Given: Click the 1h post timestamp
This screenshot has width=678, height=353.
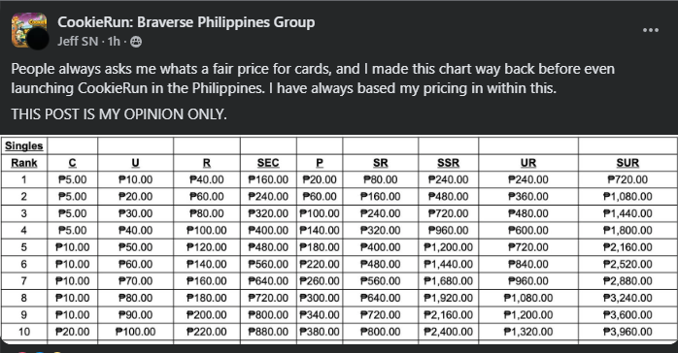Looking at the screenshot, I should click(x=114, y=42).
